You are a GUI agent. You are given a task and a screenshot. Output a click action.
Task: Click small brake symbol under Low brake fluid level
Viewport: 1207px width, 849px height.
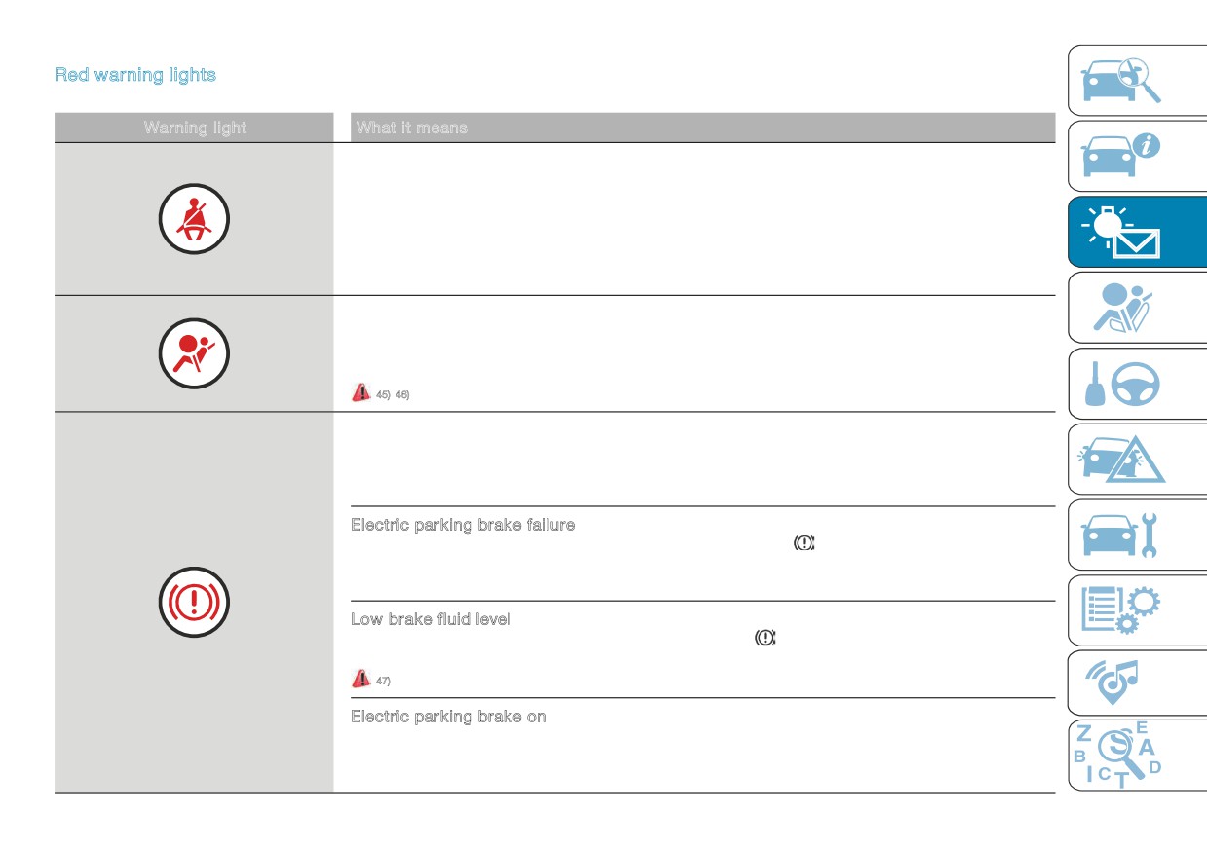[766, 638]
